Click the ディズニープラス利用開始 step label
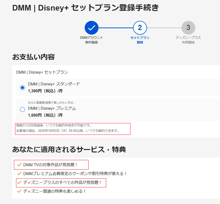This screenshot has width=220, height=204. point(188,40)
